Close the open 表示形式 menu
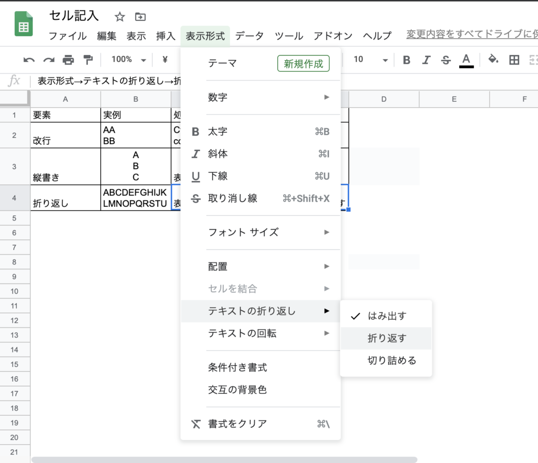 [x=205, y=36]
